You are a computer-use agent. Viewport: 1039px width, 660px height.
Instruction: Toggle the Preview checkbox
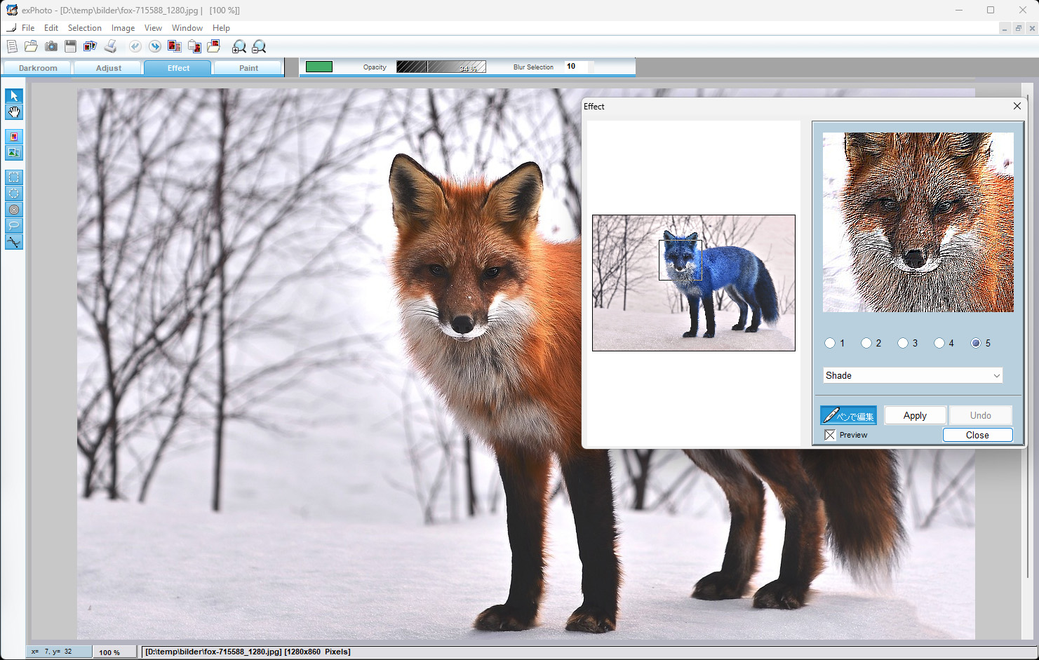830,435
